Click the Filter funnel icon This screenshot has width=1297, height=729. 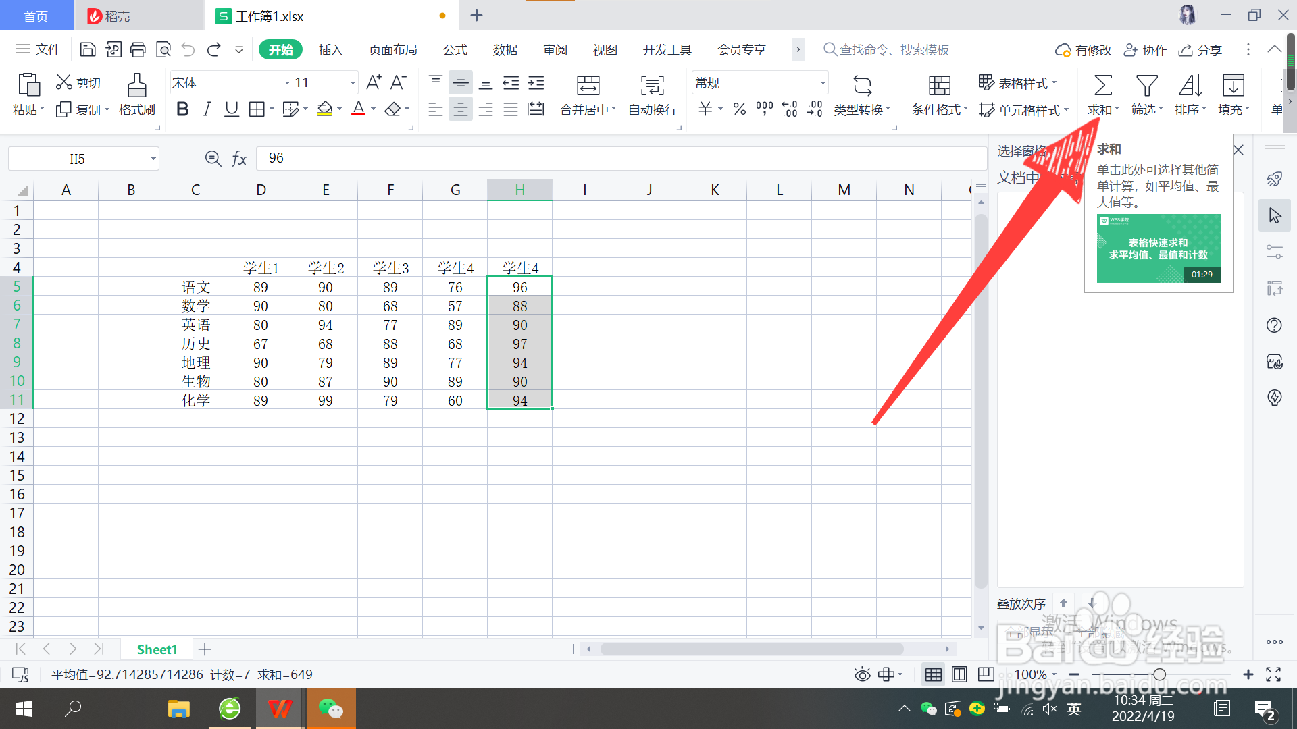pyautogui.click(x=1146, y=86)
